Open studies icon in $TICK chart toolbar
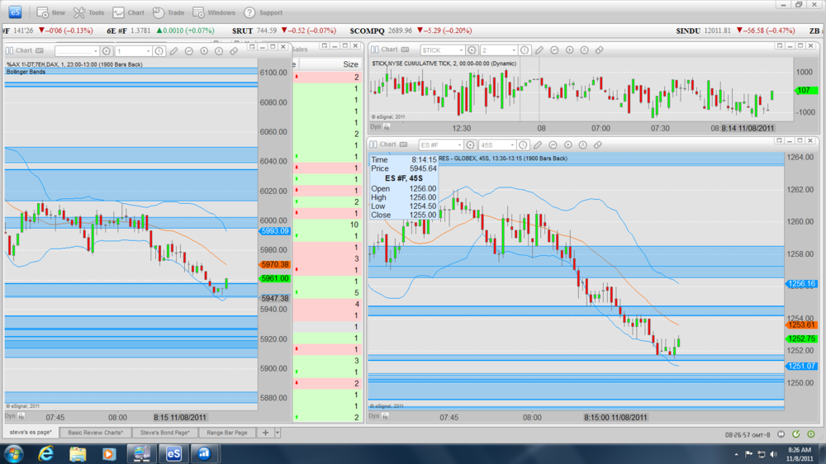Viewport: 826px width, 464px height. click(554, 50)
